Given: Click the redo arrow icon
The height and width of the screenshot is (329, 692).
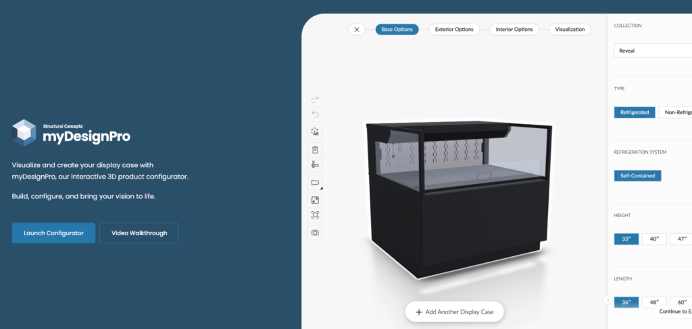Looking at the screenshot, I should (315, 100).
